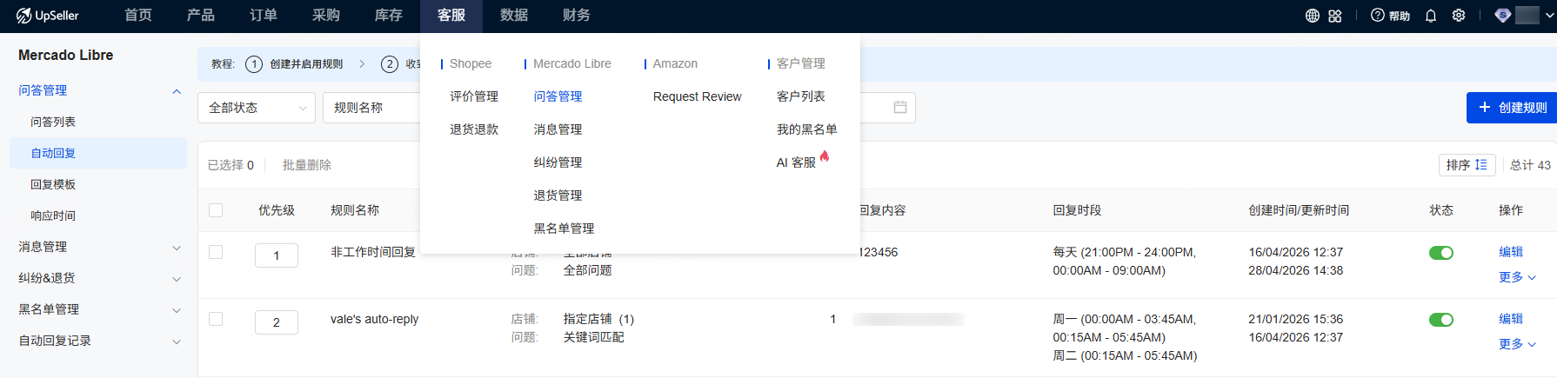Open 问答列表 in the sidebar
Screen dimensions: 1557x378
click(53, 122)
